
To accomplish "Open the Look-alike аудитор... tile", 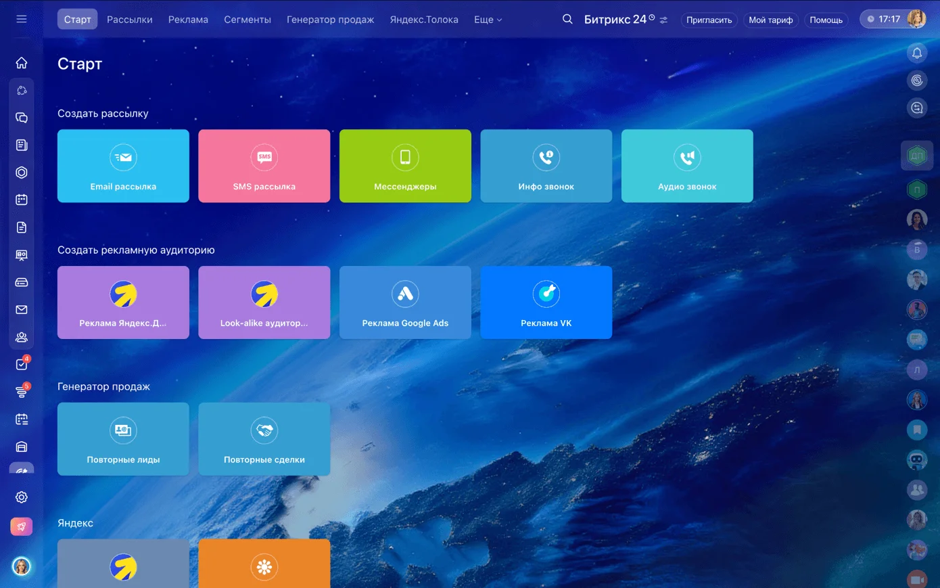I will [x=264, y=302].
